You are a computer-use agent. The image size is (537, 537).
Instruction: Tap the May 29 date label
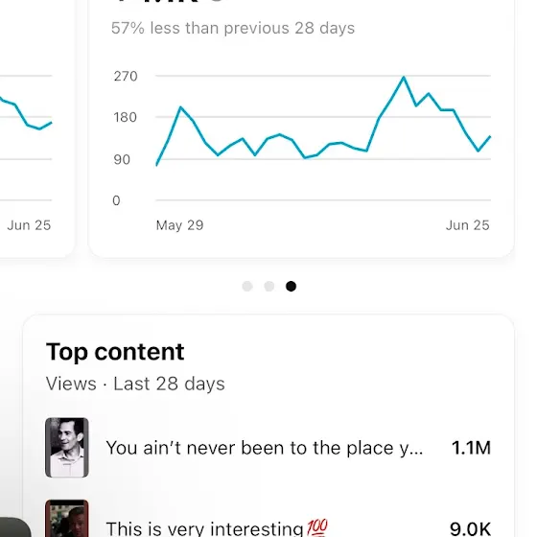point(180,225)
